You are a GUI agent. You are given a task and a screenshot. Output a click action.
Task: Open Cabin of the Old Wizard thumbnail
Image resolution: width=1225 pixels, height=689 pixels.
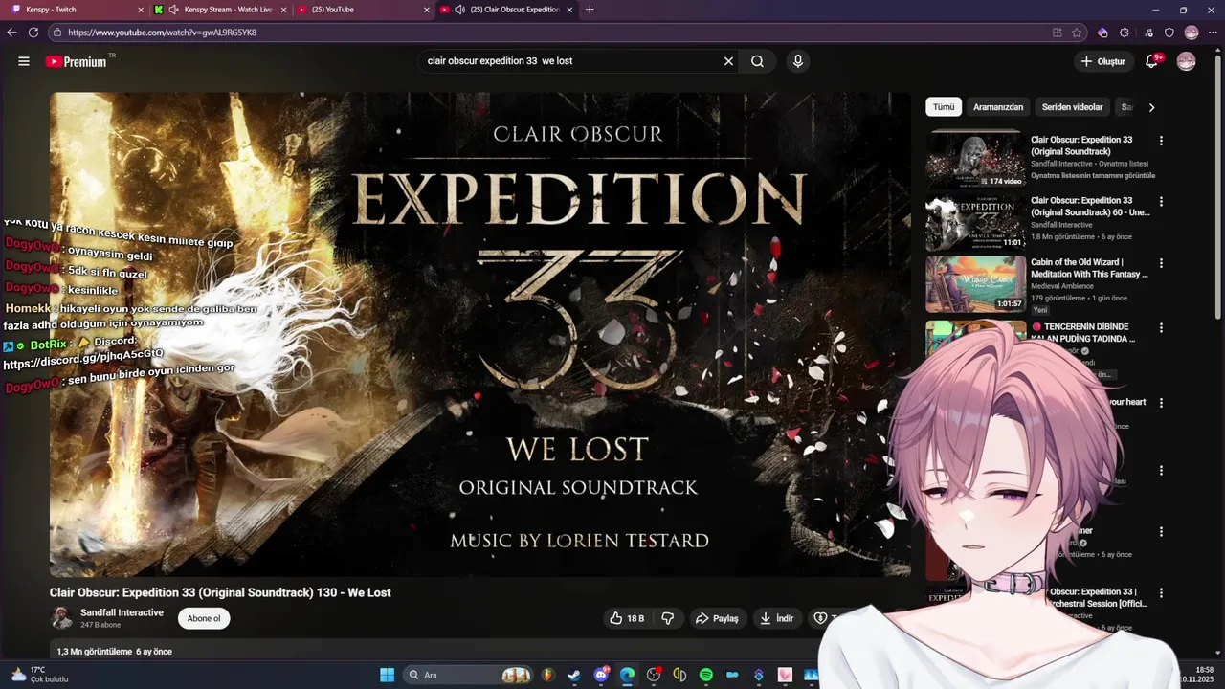tap(975, 283)
